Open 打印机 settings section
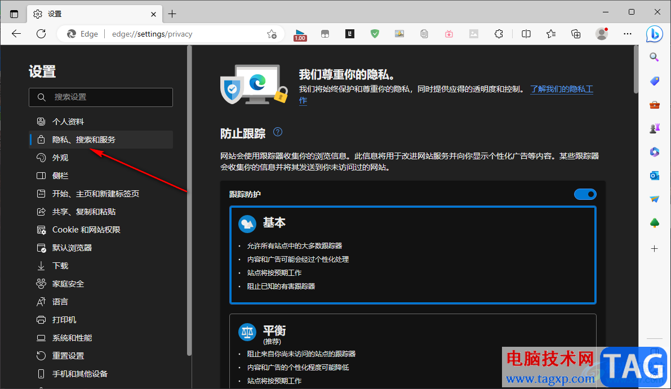The width and height of the screenshot is (671, 389). coord(101,319)
